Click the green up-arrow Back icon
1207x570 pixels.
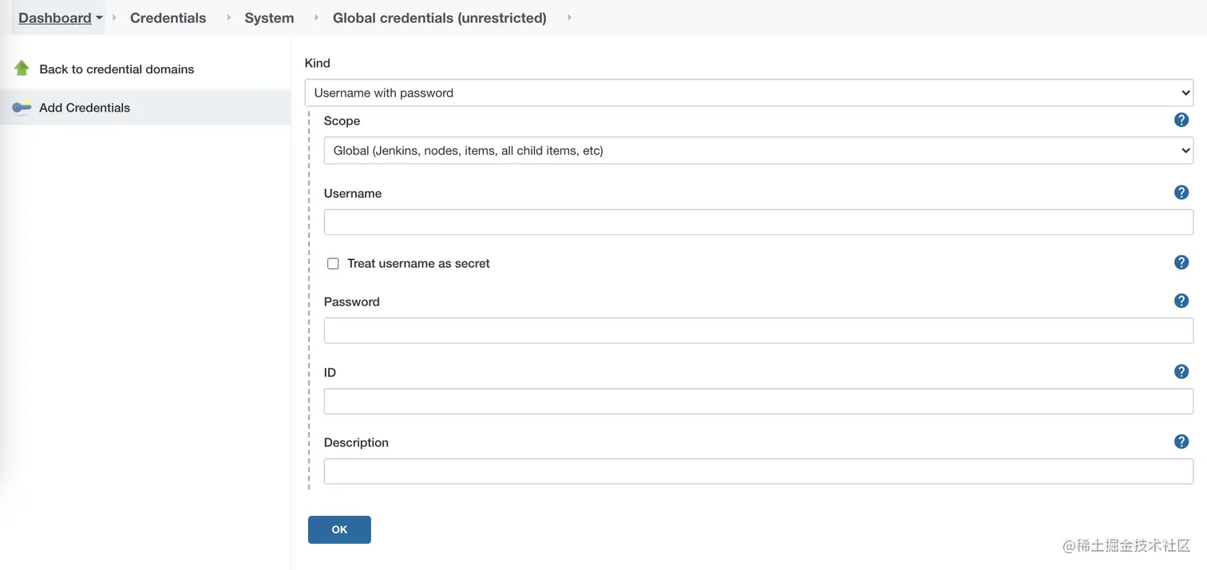pos(22,69)
